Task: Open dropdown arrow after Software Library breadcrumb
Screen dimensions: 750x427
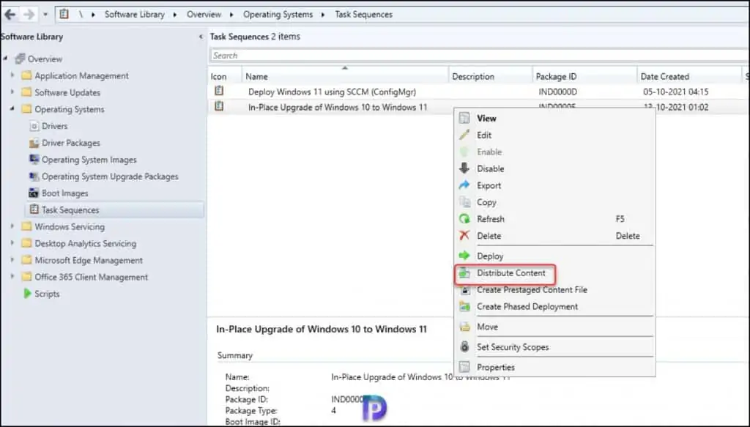Action: coord(175,15)
